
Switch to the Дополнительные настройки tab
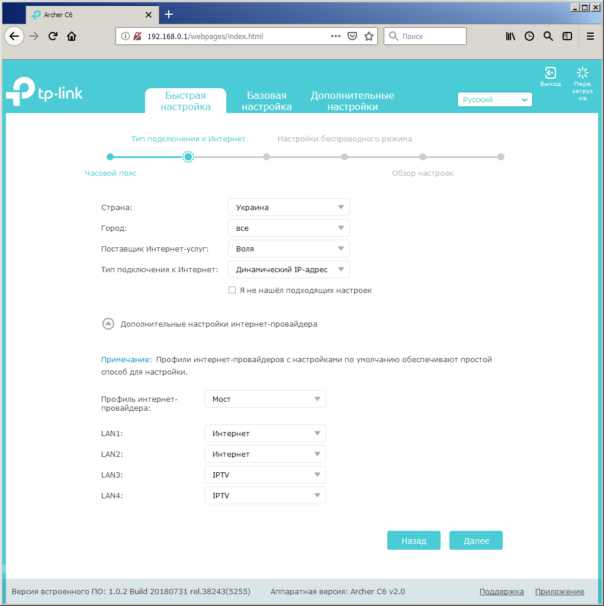tap(352, 101)
